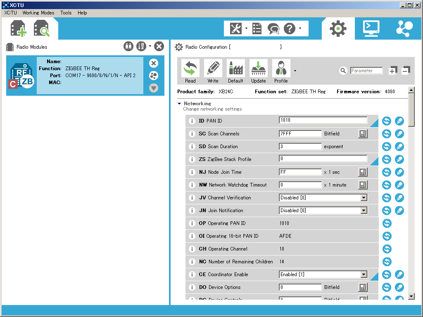Image resolution: width=423 pixels, height=317 pixels.
Task: Open the JV Channel Verification dropdown
Action: point(364,198)
